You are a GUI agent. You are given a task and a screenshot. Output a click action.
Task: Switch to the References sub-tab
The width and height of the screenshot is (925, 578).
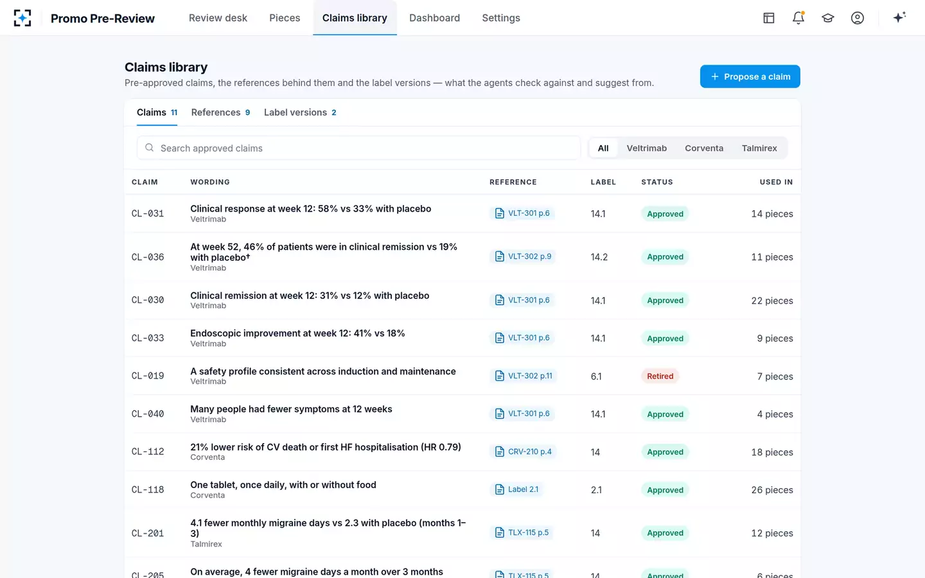(x=220, y=112)
